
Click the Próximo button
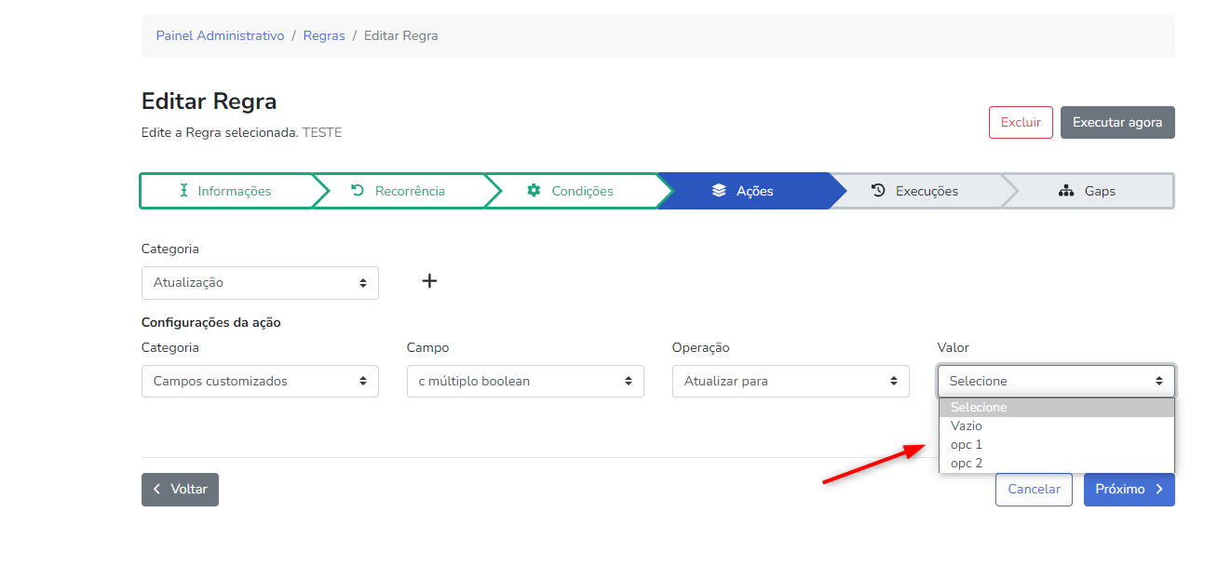(1129, 490)
